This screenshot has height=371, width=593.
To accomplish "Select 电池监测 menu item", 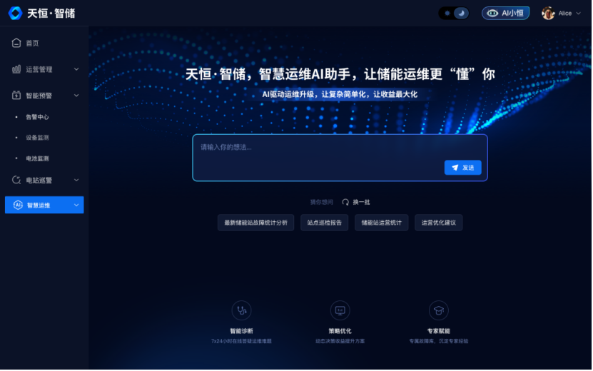I will tap(37, 158).
